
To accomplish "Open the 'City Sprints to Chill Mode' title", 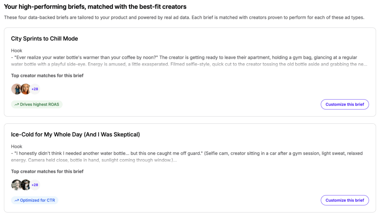I will pyautogui.click(x=45, y=39).
